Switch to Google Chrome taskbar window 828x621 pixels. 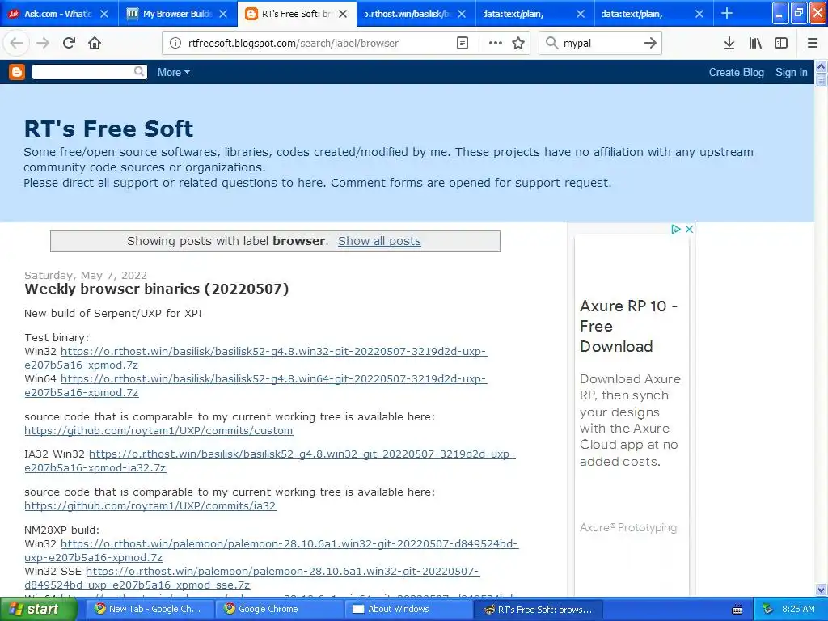(279, 609)
